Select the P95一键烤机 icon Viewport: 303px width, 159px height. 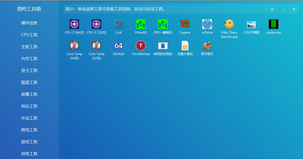point(163,24)
